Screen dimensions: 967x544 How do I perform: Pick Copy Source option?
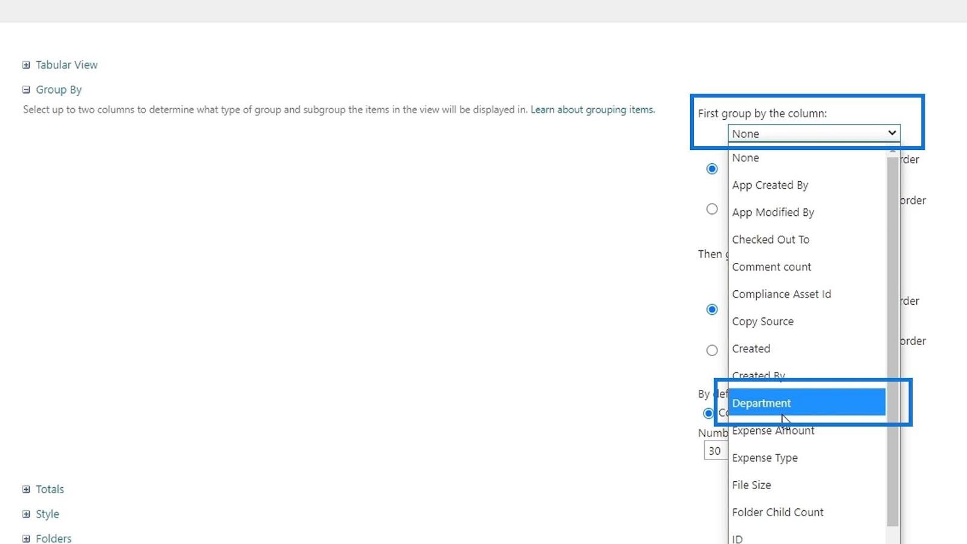(x=807, y=322)
